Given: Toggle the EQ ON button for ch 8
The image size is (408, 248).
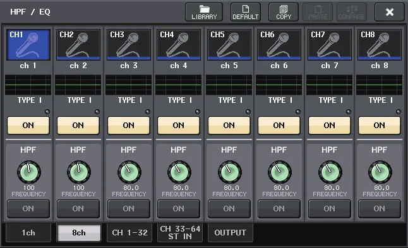Looking at the screenshot, I should (380, 126).
